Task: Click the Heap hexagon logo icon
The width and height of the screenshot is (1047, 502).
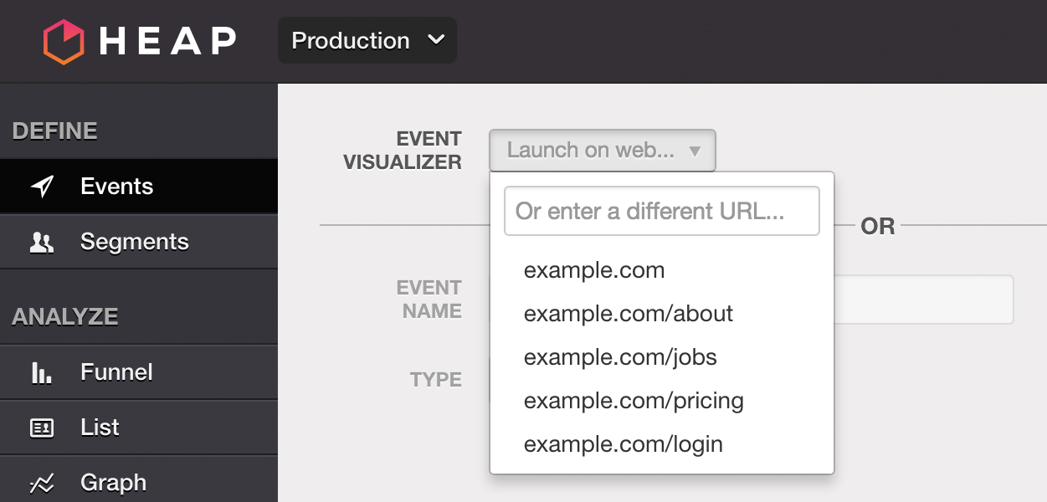Action: 64,41
